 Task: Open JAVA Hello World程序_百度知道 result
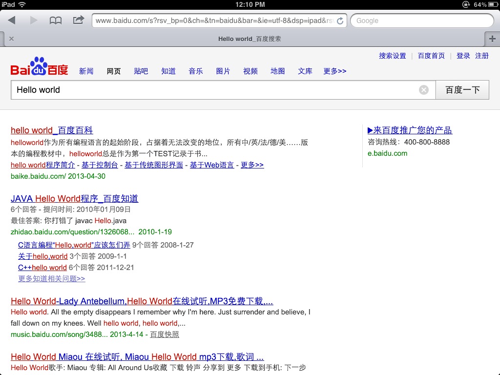75,199
